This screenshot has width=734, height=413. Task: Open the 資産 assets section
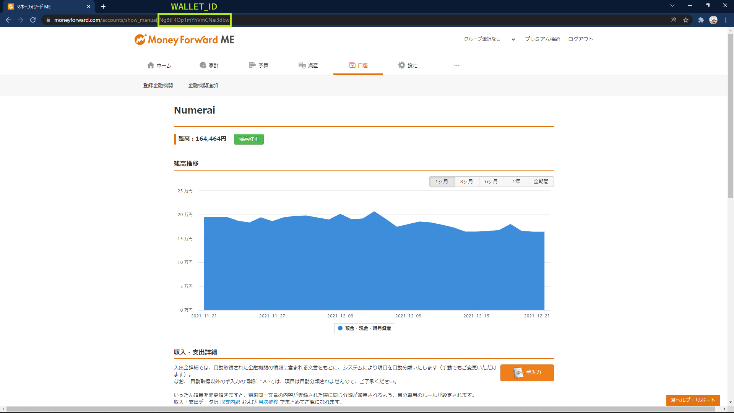coord(308,65)
